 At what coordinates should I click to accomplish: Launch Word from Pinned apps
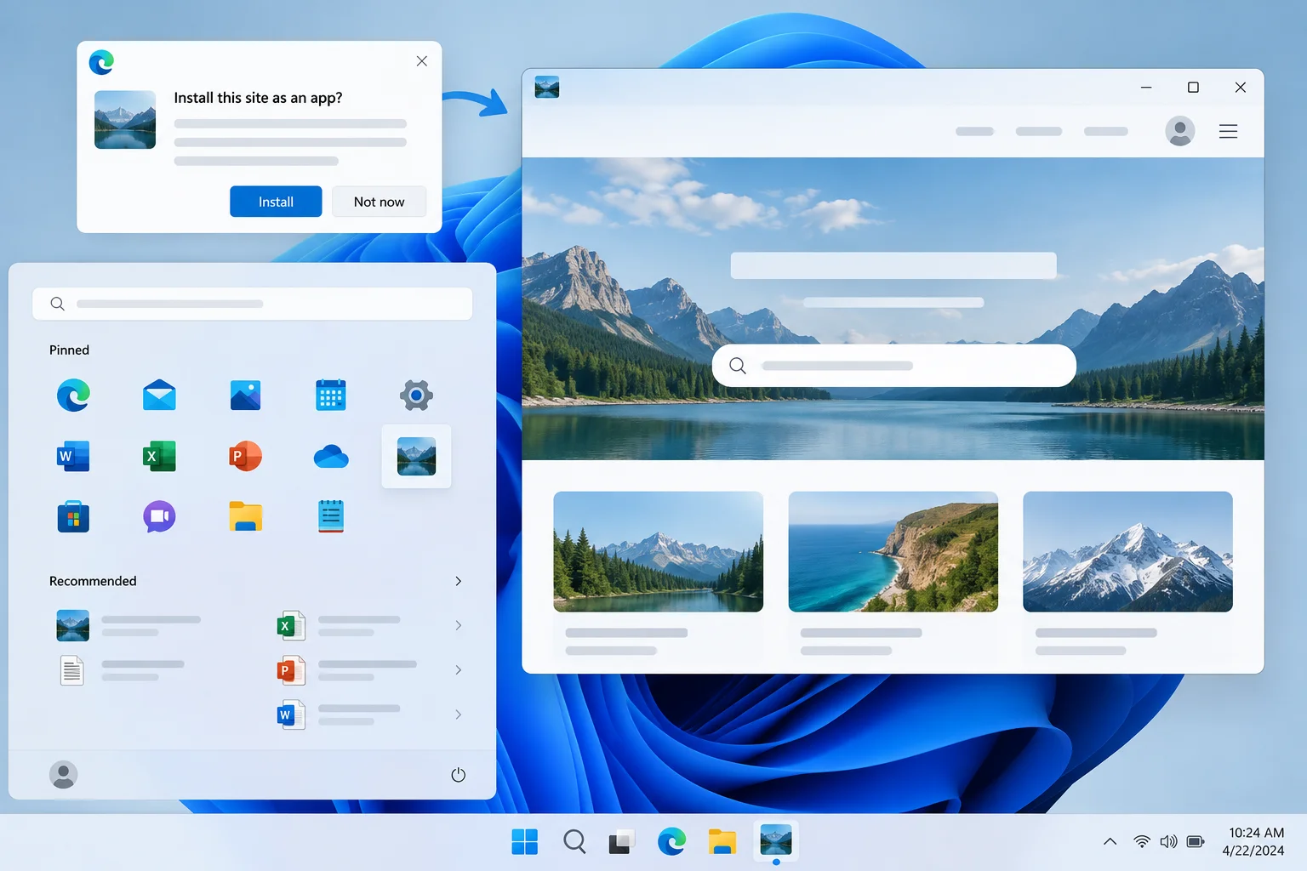pos(73,457)
